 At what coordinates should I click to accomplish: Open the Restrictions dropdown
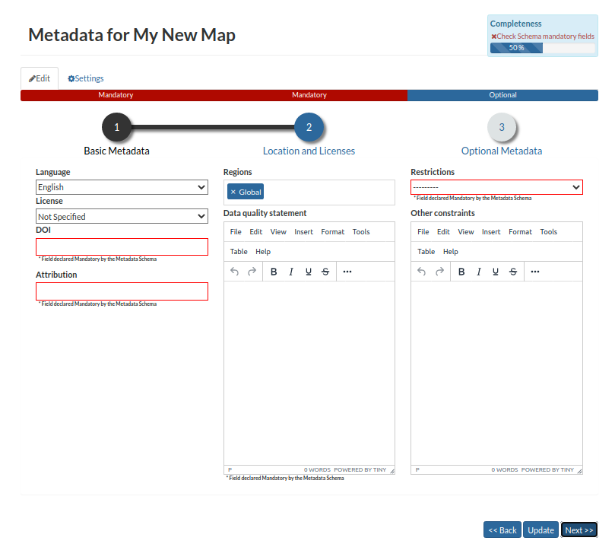click(496, 187)
